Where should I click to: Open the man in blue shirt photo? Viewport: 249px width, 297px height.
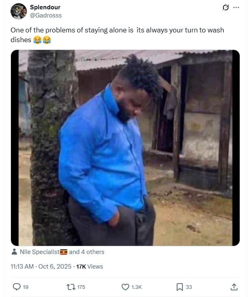click(x=125, y=148)
